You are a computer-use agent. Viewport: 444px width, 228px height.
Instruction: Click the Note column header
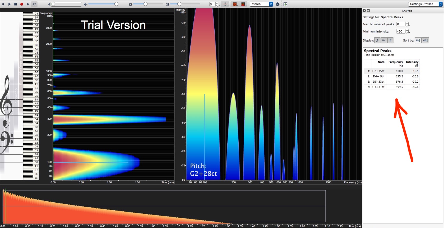click(381, 62)
